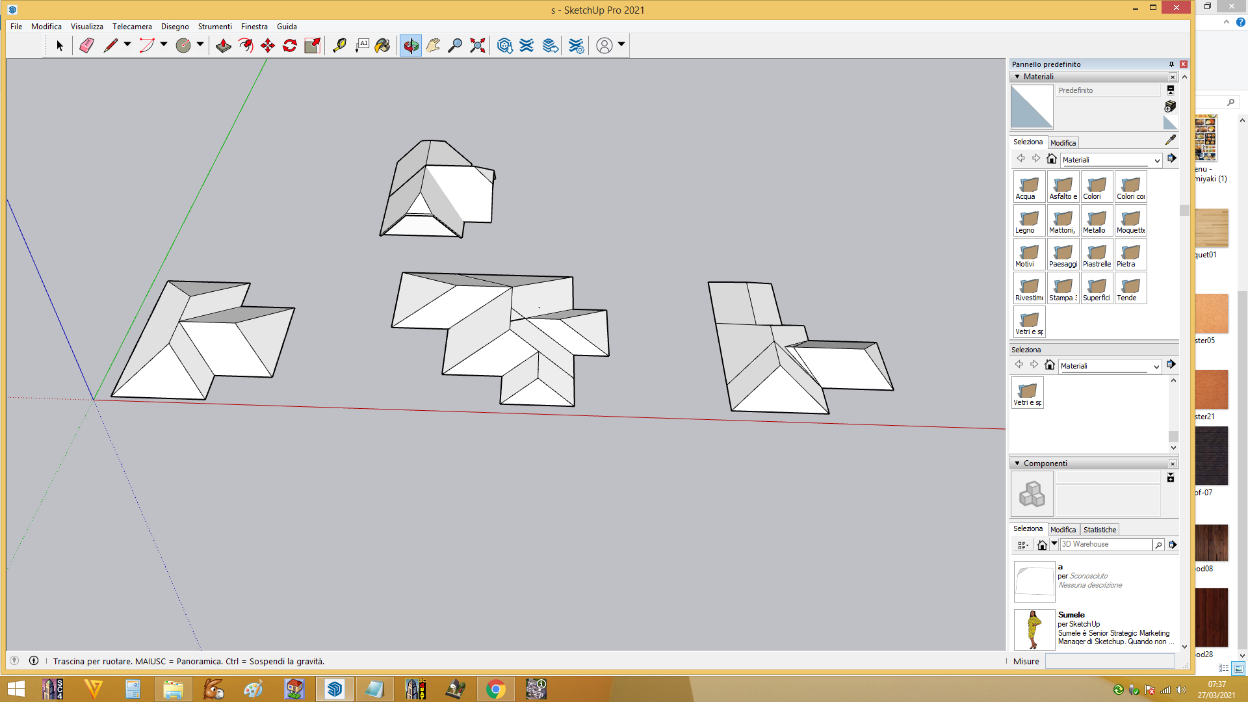
Task: Open the Modifica menu
Action: click(x=46, y=27)
